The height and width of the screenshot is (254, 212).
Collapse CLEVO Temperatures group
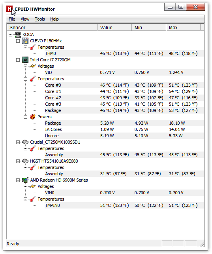point(25,47)
